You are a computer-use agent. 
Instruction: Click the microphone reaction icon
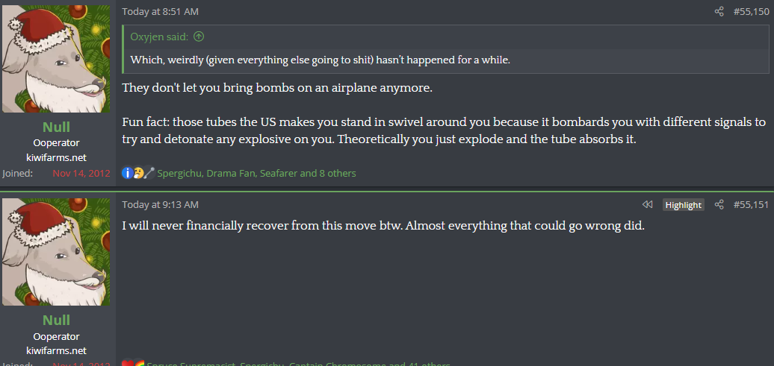click(149, 173)
